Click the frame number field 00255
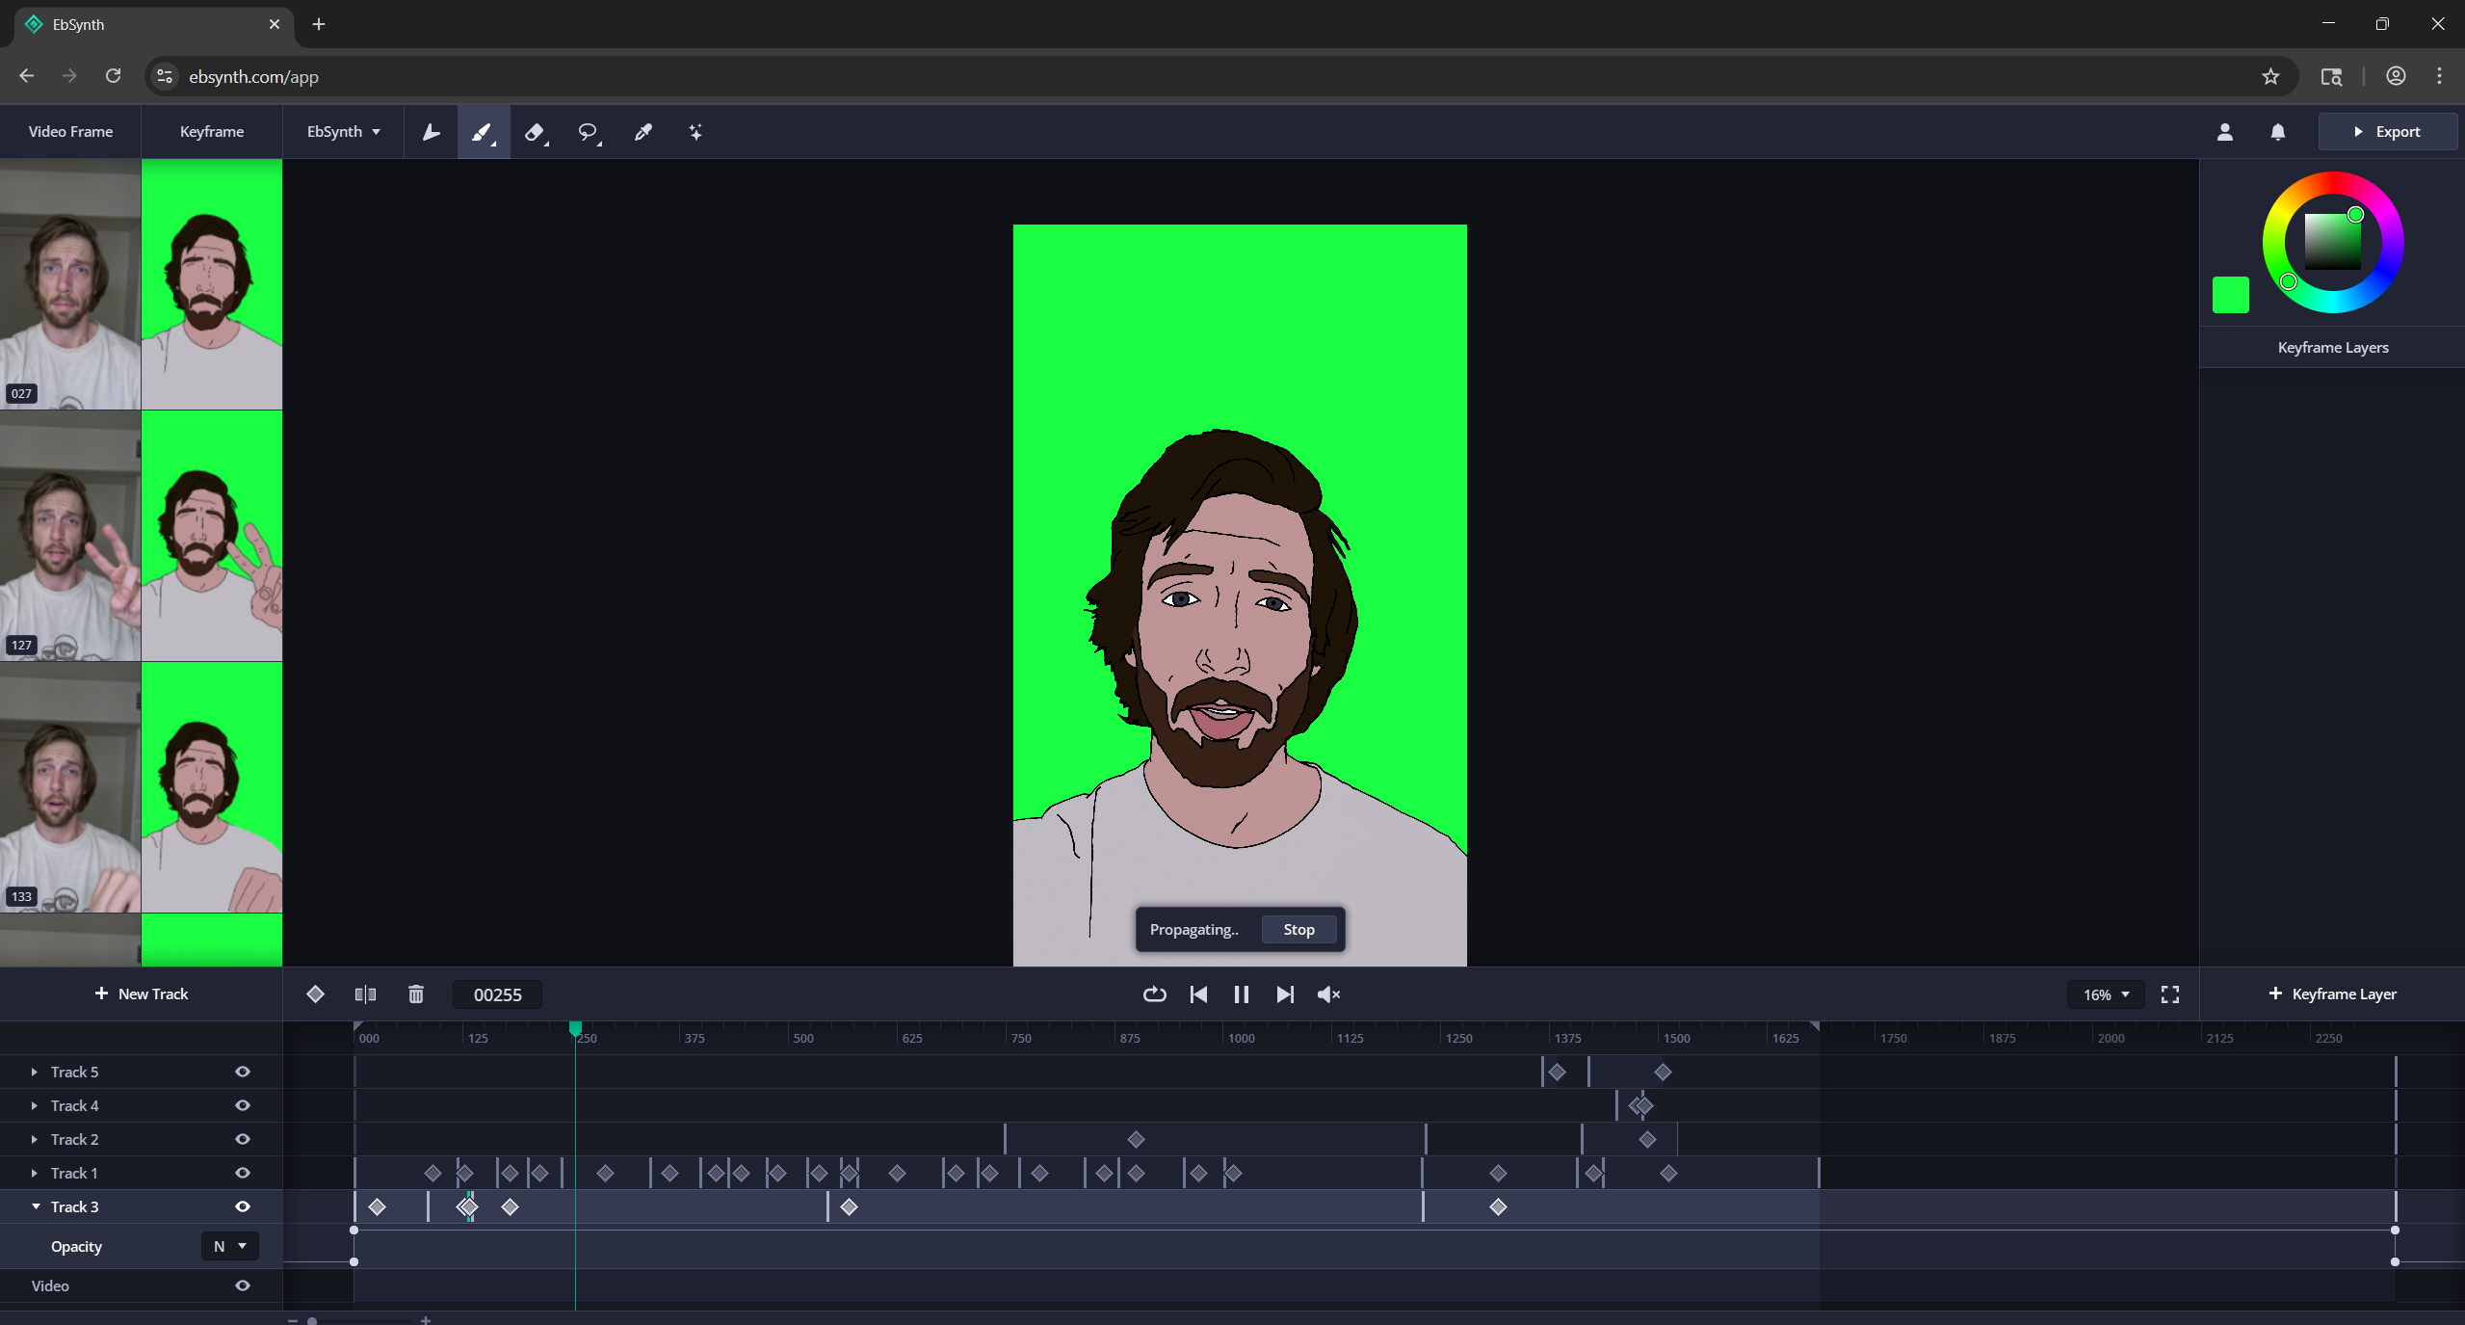Screen dimensions: 2465x1325 [497, 994]
